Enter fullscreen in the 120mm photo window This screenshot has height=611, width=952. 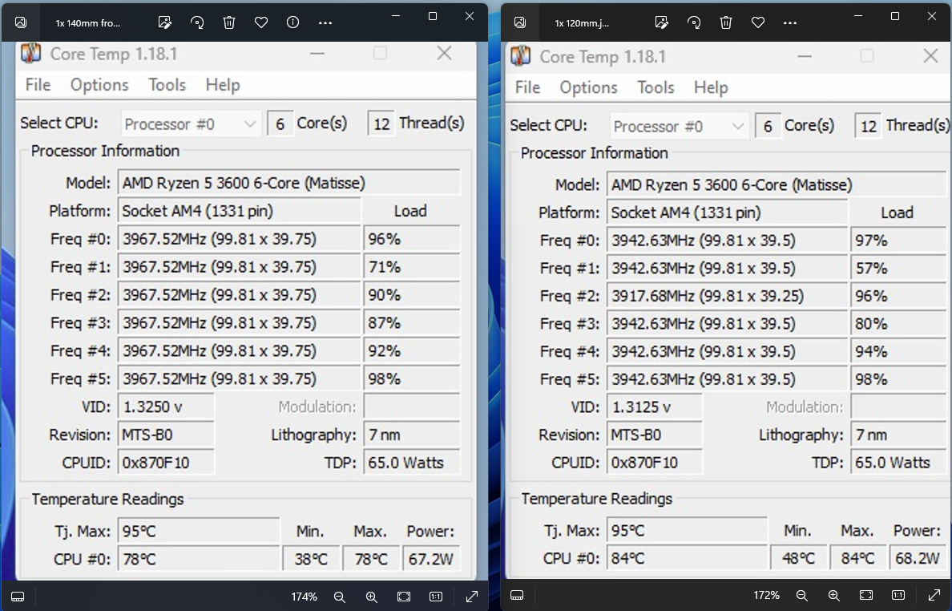pyautogui.click(x=934, y=596)
